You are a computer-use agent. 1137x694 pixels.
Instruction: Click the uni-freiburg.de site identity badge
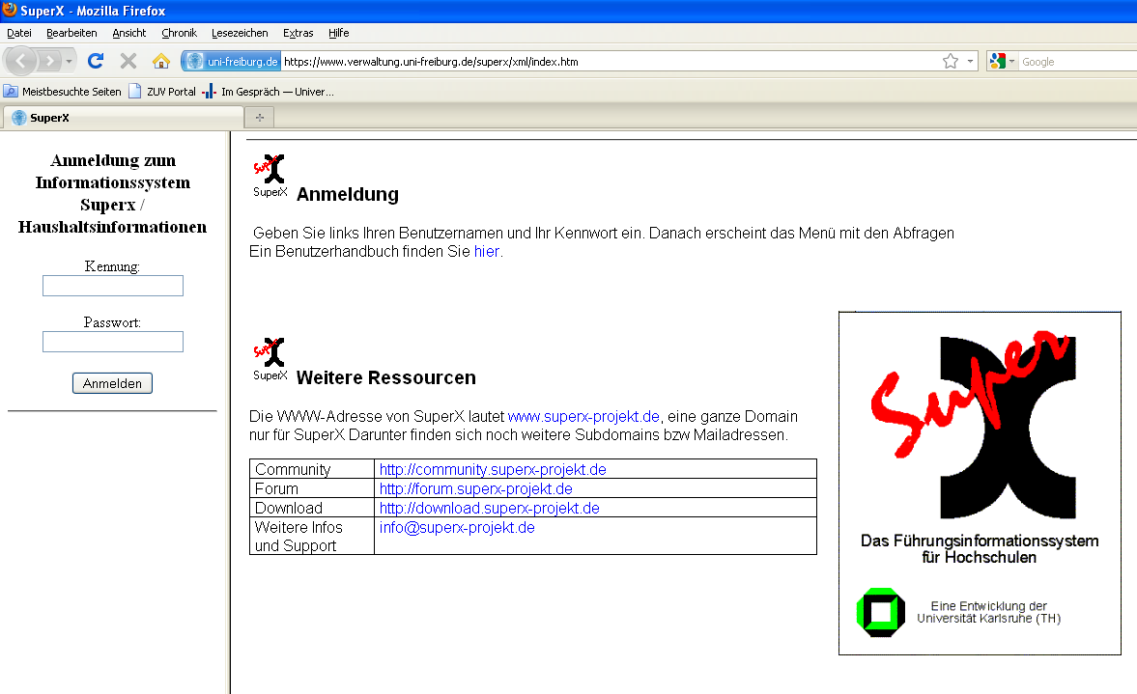pyautogui.click(x=231, y=62)
